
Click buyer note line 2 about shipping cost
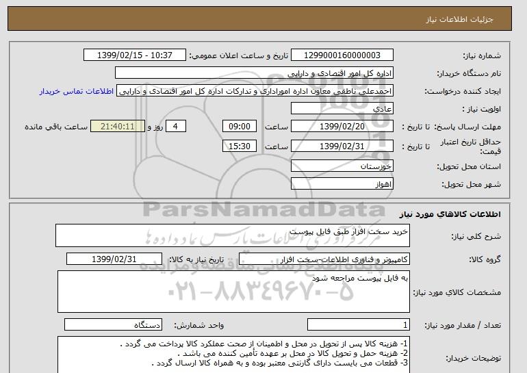point(292,353)
